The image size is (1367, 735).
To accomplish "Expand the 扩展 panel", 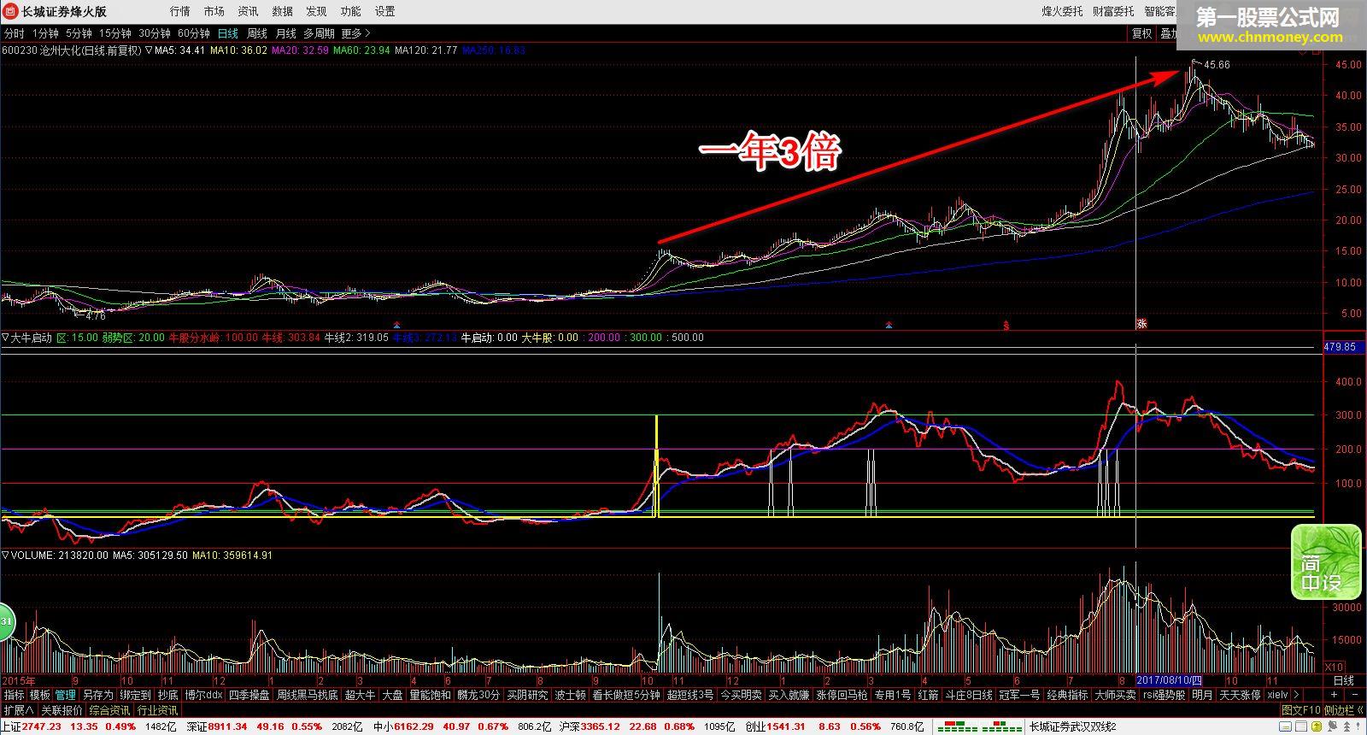I will (x=18, y=710).
